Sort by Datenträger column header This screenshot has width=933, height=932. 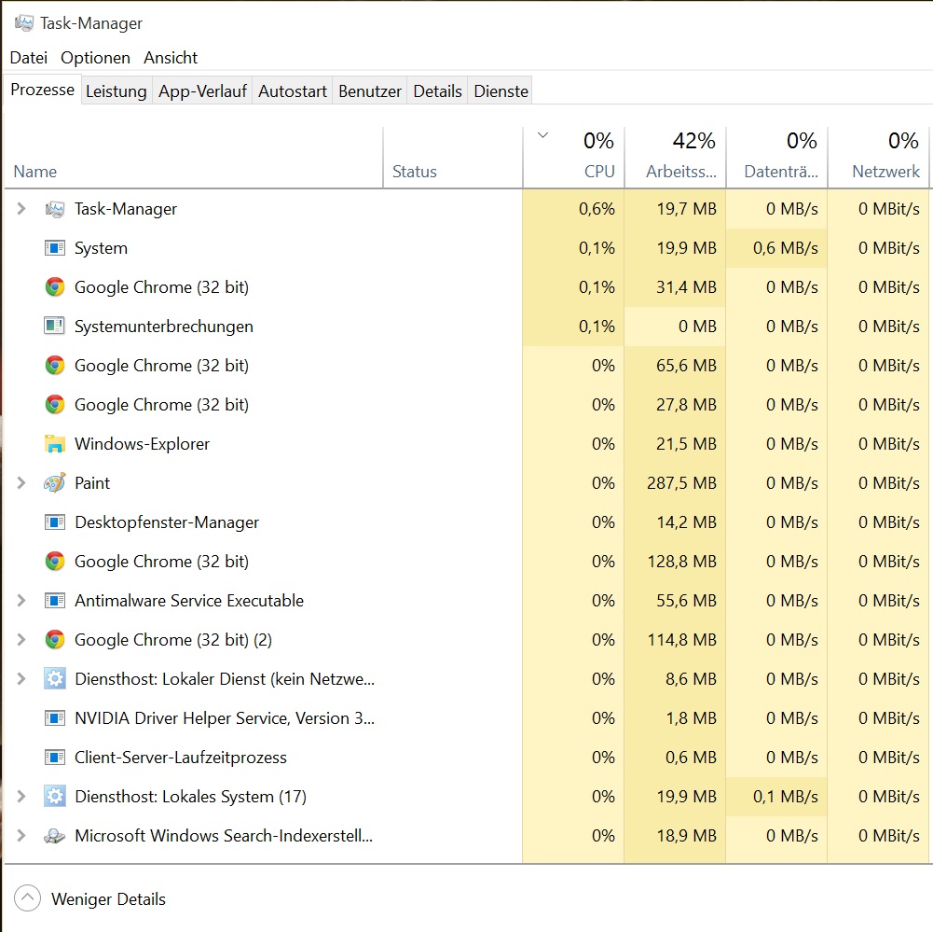point(776,158)
